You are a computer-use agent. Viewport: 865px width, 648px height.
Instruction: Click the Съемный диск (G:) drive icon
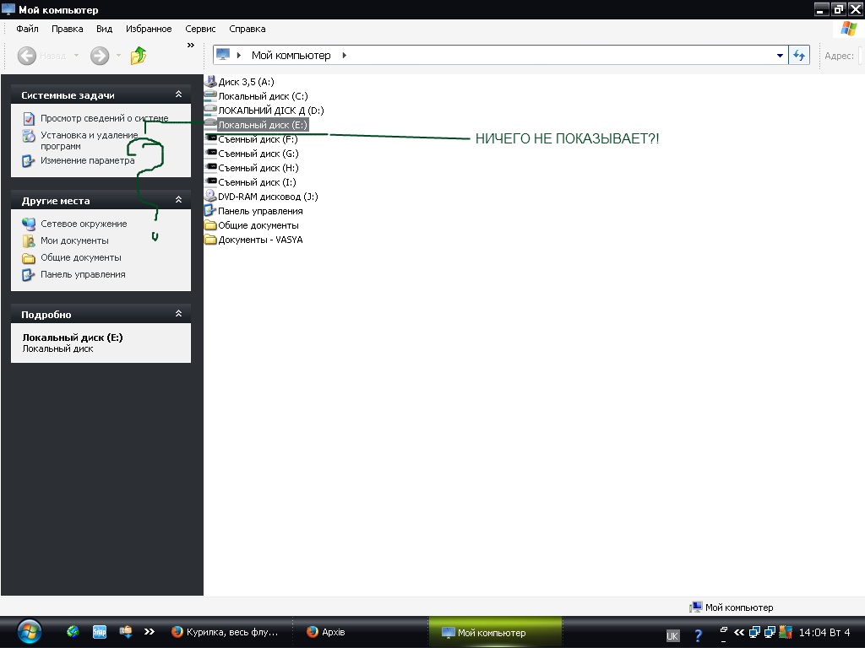(x=210, y=152)
